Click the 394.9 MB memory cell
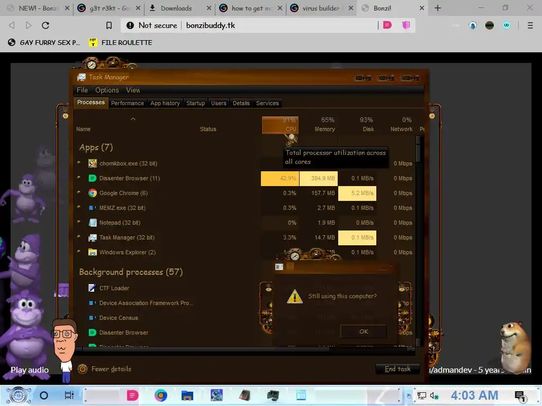 coord(318,179)
